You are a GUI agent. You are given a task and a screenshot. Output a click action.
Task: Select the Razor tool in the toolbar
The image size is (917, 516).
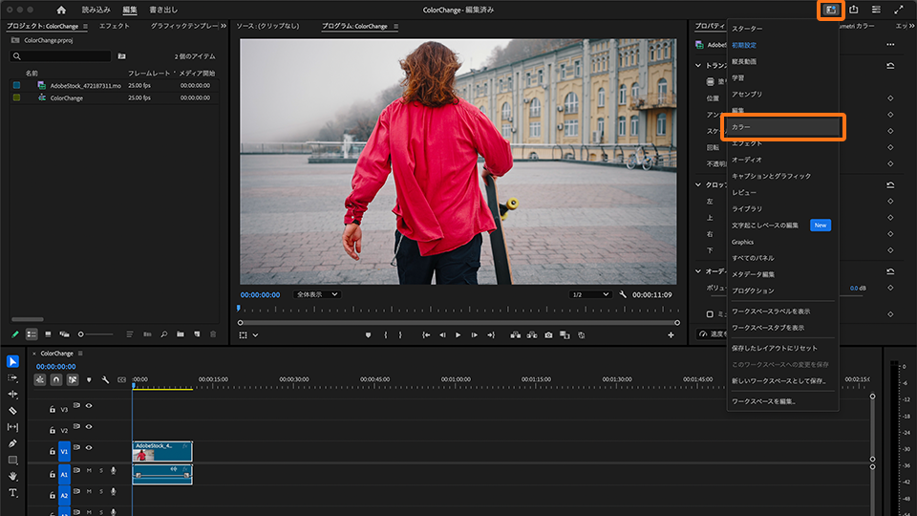[x=13, y=410]
